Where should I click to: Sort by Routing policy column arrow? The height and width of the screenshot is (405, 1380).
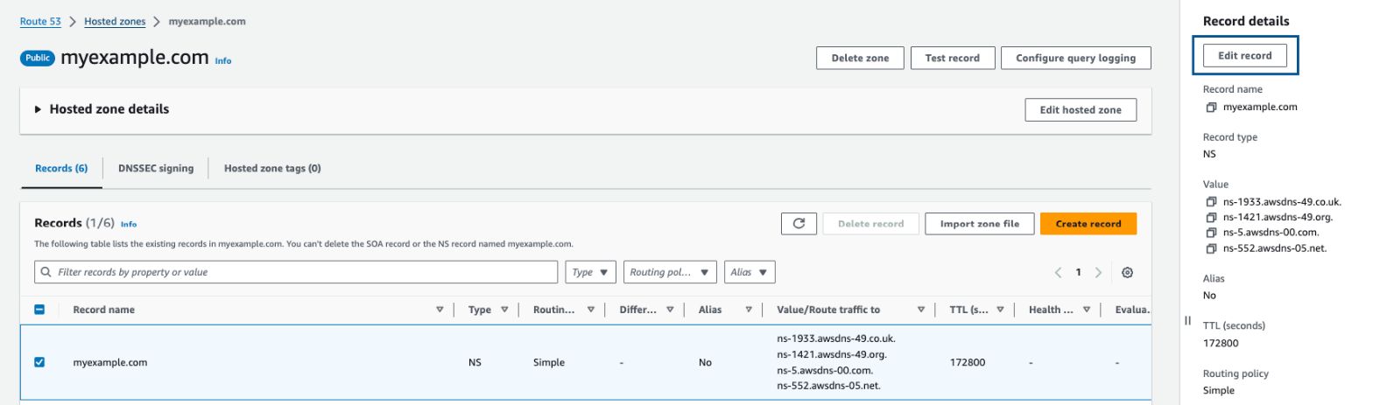click(x=591, y=310)
